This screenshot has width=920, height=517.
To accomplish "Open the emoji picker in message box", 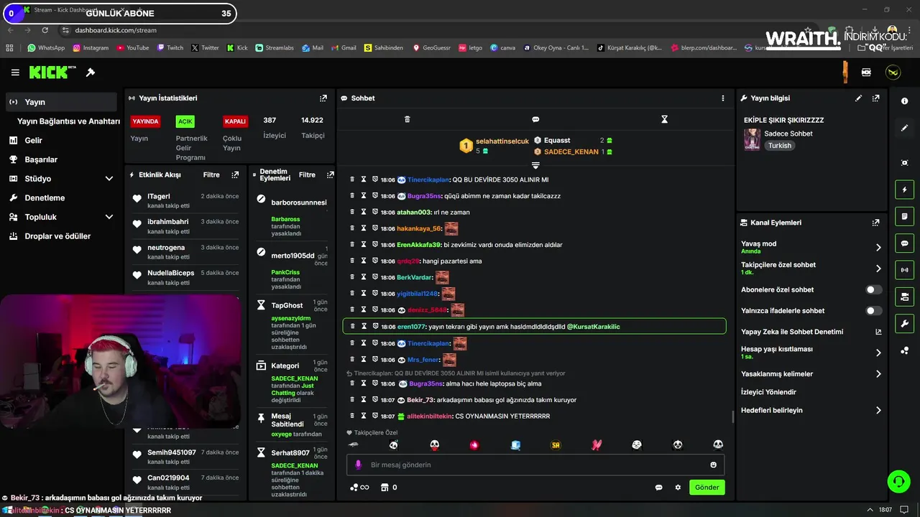I will tap(713, 465).
